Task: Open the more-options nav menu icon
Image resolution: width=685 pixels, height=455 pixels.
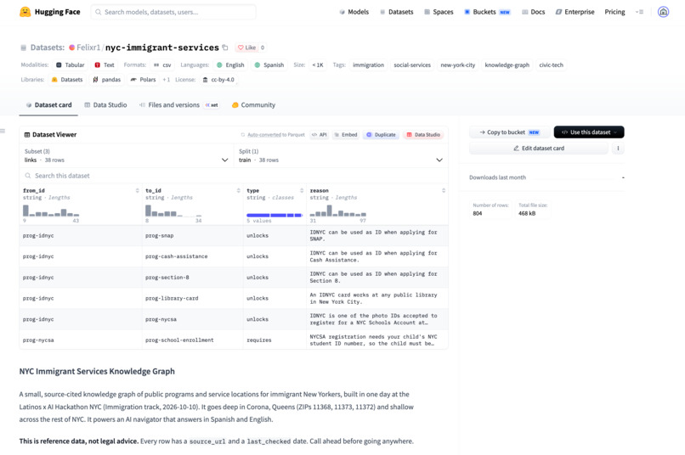Action: tap(640, 12)
